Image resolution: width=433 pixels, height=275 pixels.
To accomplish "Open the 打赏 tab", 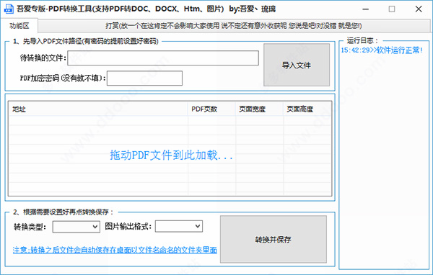I will pos(234,26).
